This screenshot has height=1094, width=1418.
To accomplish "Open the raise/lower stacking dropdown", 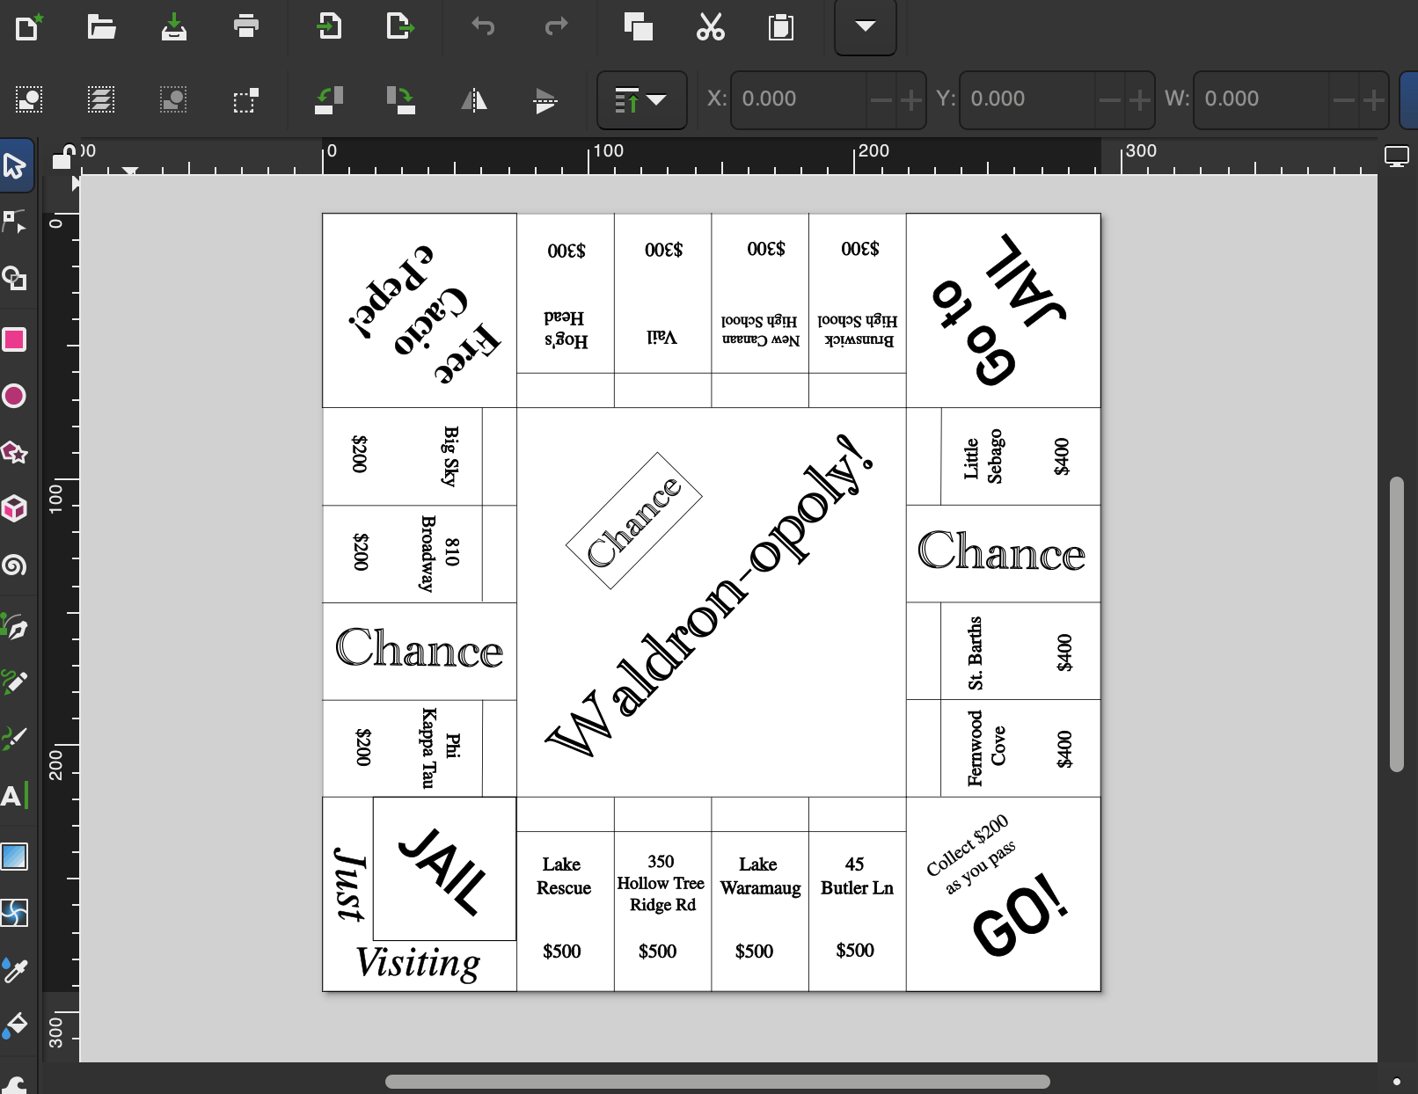I will click(x=641, y=100).
